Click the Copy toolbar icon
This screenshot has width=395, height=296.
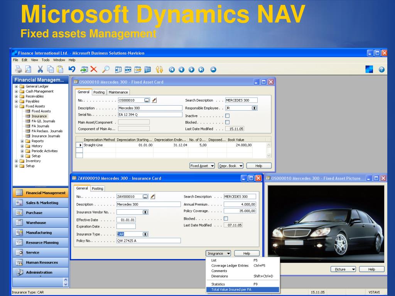(51, 69)
